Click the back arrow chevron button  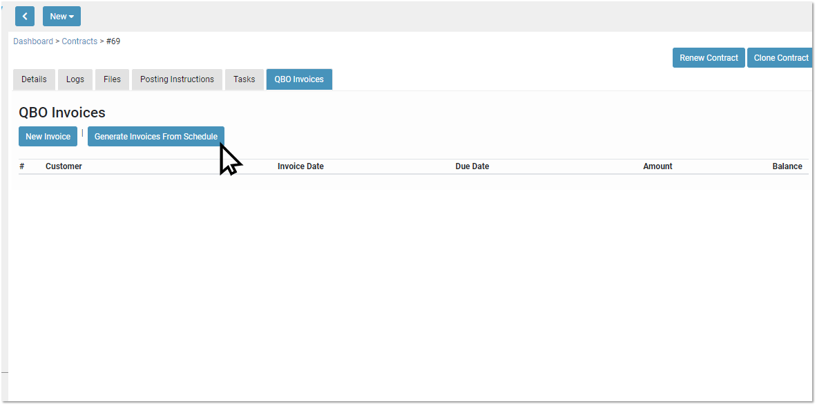point(25,17)
